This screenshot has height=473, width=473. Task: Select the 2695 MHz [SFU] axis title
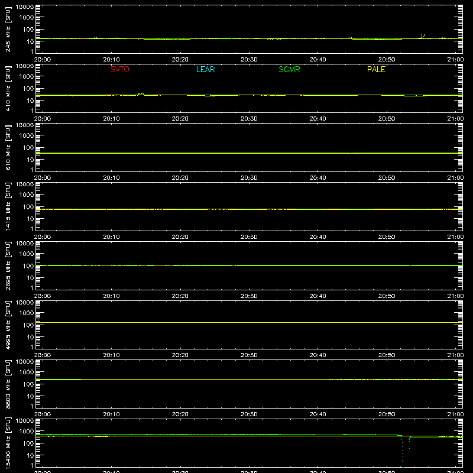point(8,265)
